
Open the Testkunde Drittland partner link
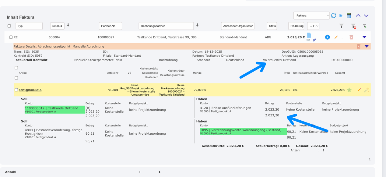[219, 56]
